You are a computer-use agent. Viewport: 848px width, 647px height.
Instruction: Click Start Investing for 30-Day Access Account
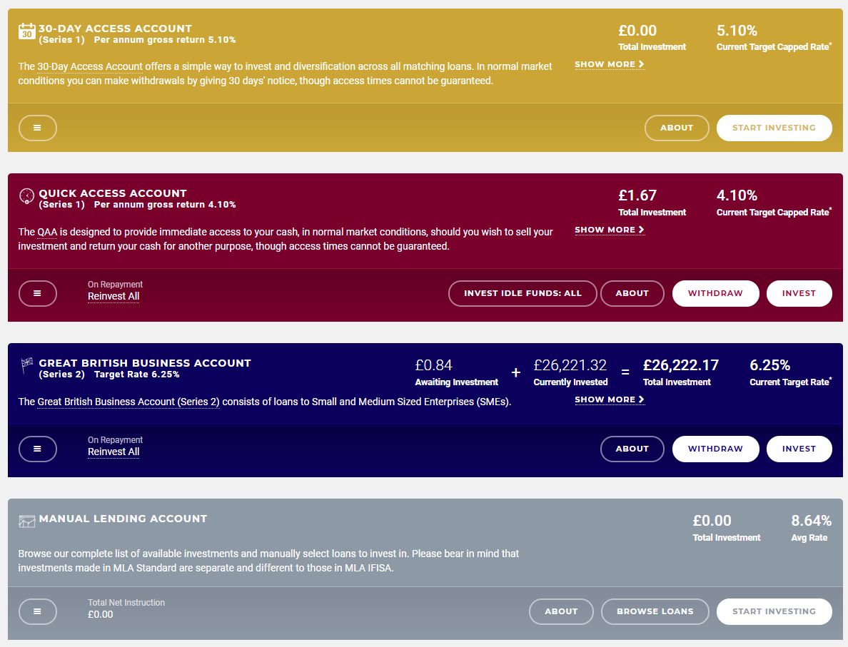pyautogui.click(x=774, y=128)
